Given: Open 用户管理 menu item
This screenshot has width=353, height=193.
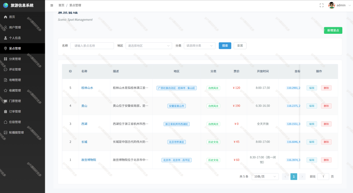Looking at the screenshot, I should click(x=22, y=28).
